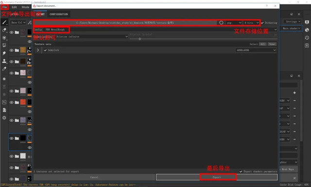Open Shader settings globe icon in right dock
Image resolution: width=311 pixels, height=187 pixels.
307,30
